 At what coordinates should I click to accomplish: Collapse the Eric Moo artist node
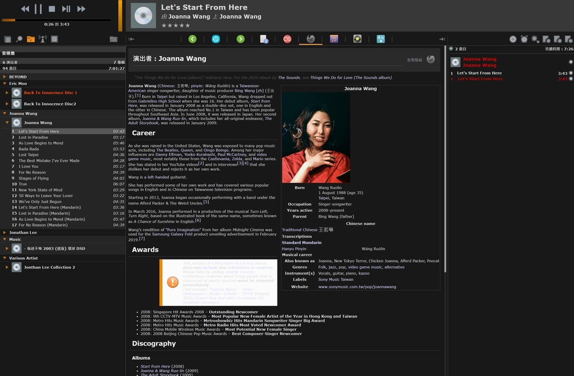point(4,83)
